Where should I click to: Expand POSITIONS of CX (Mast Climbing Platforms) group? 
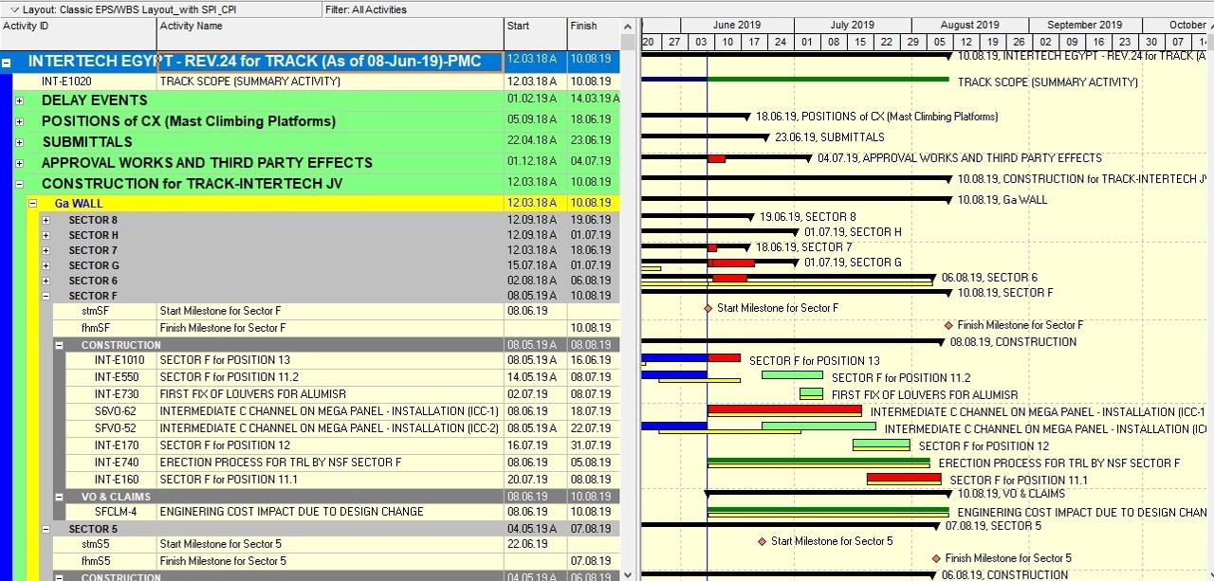coord(19,121)
